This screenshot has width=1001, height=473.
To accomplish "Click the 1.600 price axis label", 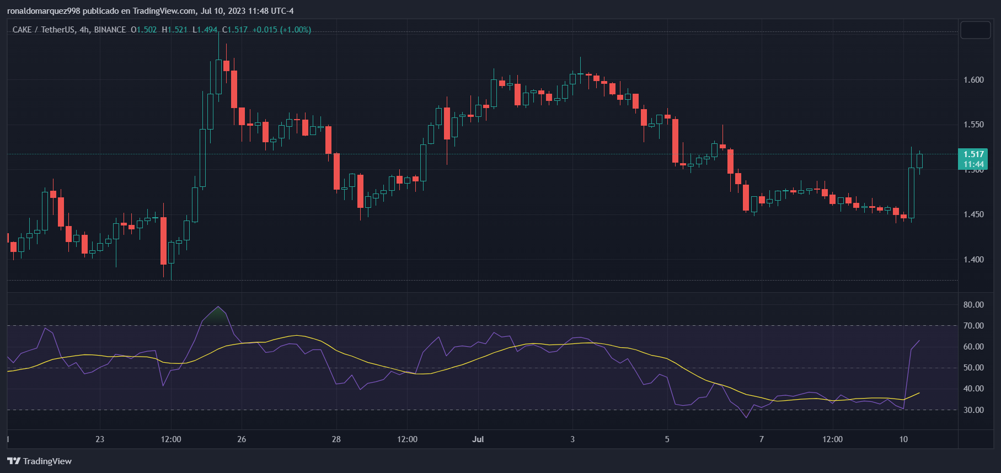I will (x=973, y=80).
